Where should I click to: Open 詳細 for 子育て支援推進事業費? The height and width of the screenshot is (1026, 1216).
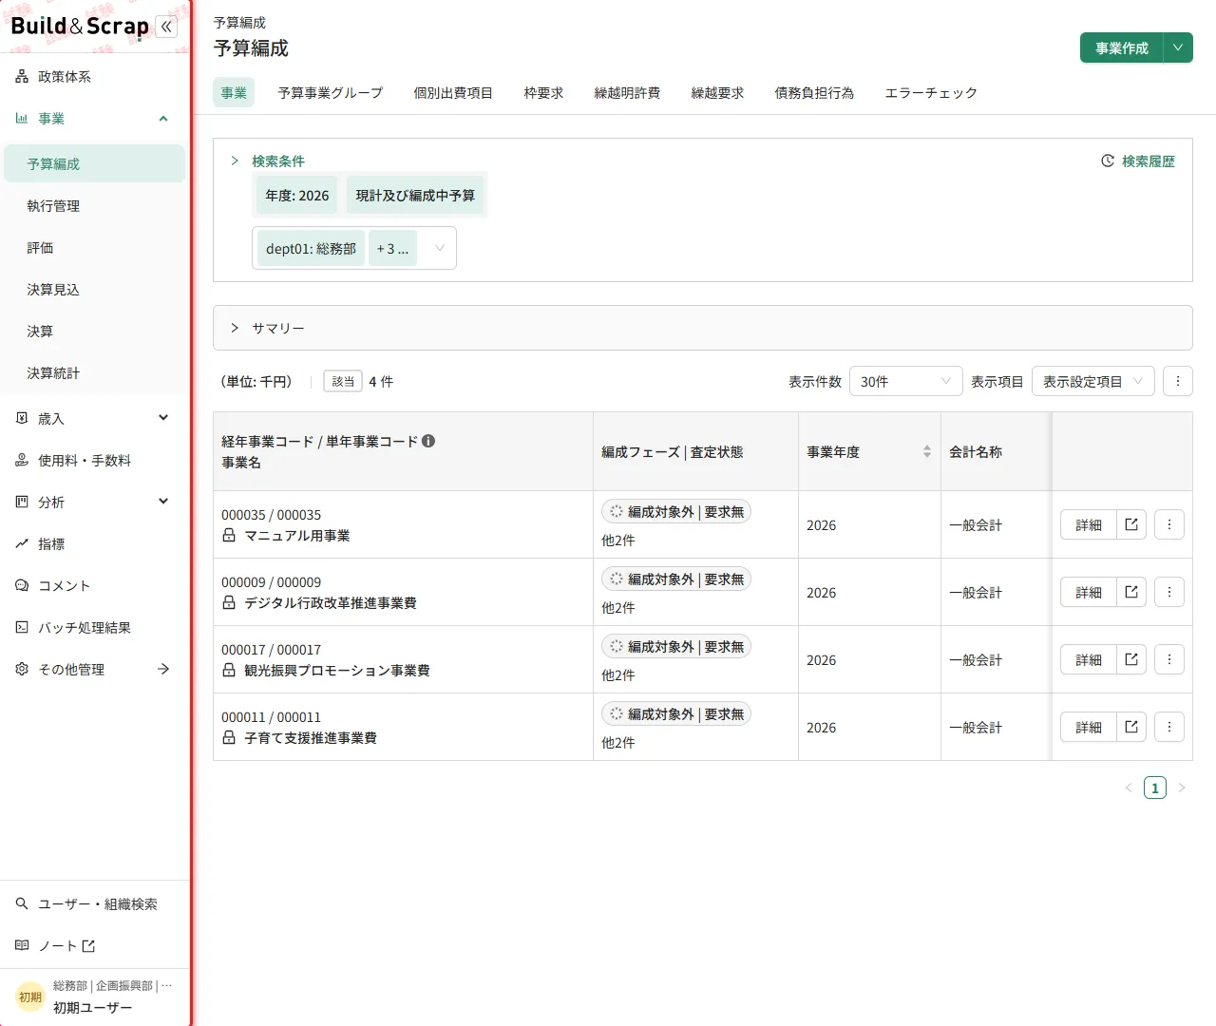click(x=1089, y=727)
